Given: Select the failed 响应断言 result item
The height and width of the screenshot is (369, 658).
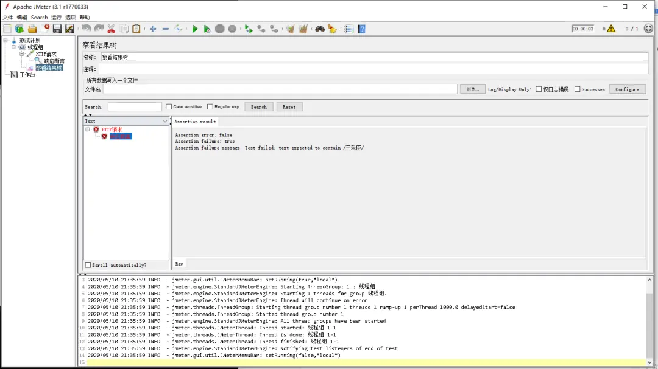Looking at the screenshot, I should point(121,137).
